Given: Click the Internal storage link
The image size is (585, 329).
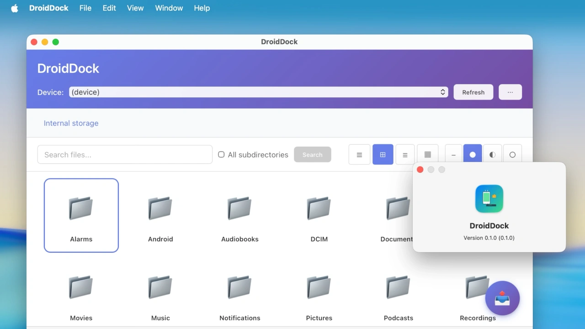Looking at the screenshot, I should [x=71, y=123].
